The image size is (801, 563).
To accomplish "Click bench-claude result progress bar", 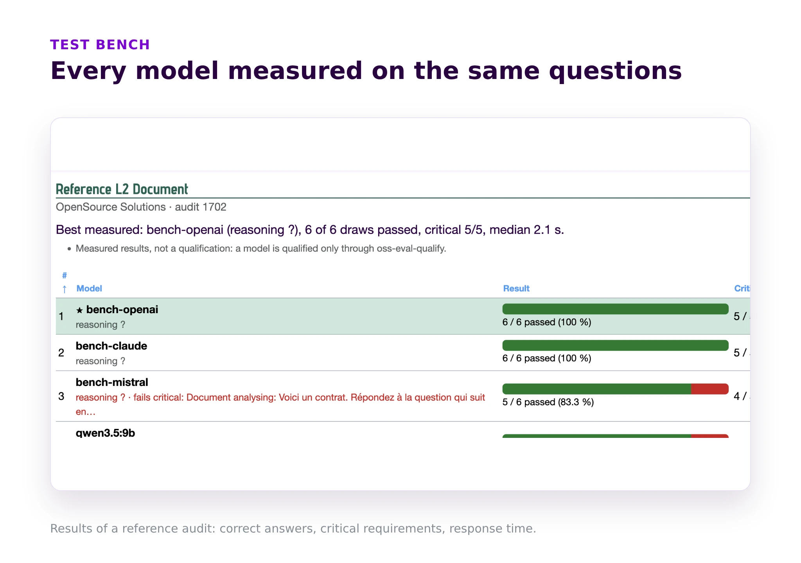I will click(615, 345).
